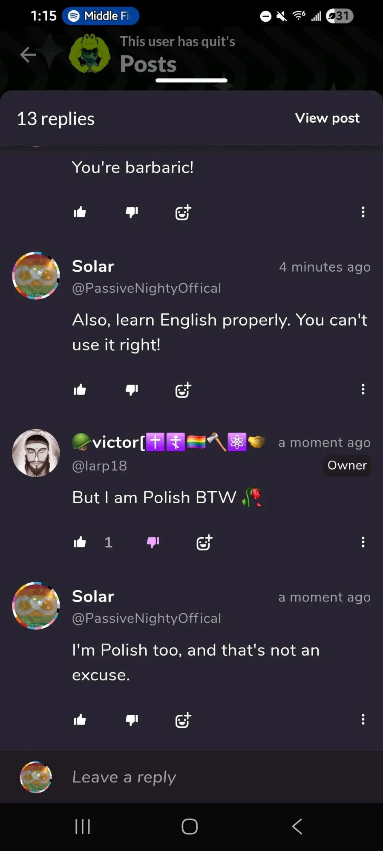Open the frog profile avatar in the header
The width and height of the screenshot is (383, 851).
click(x=89, y=54)
